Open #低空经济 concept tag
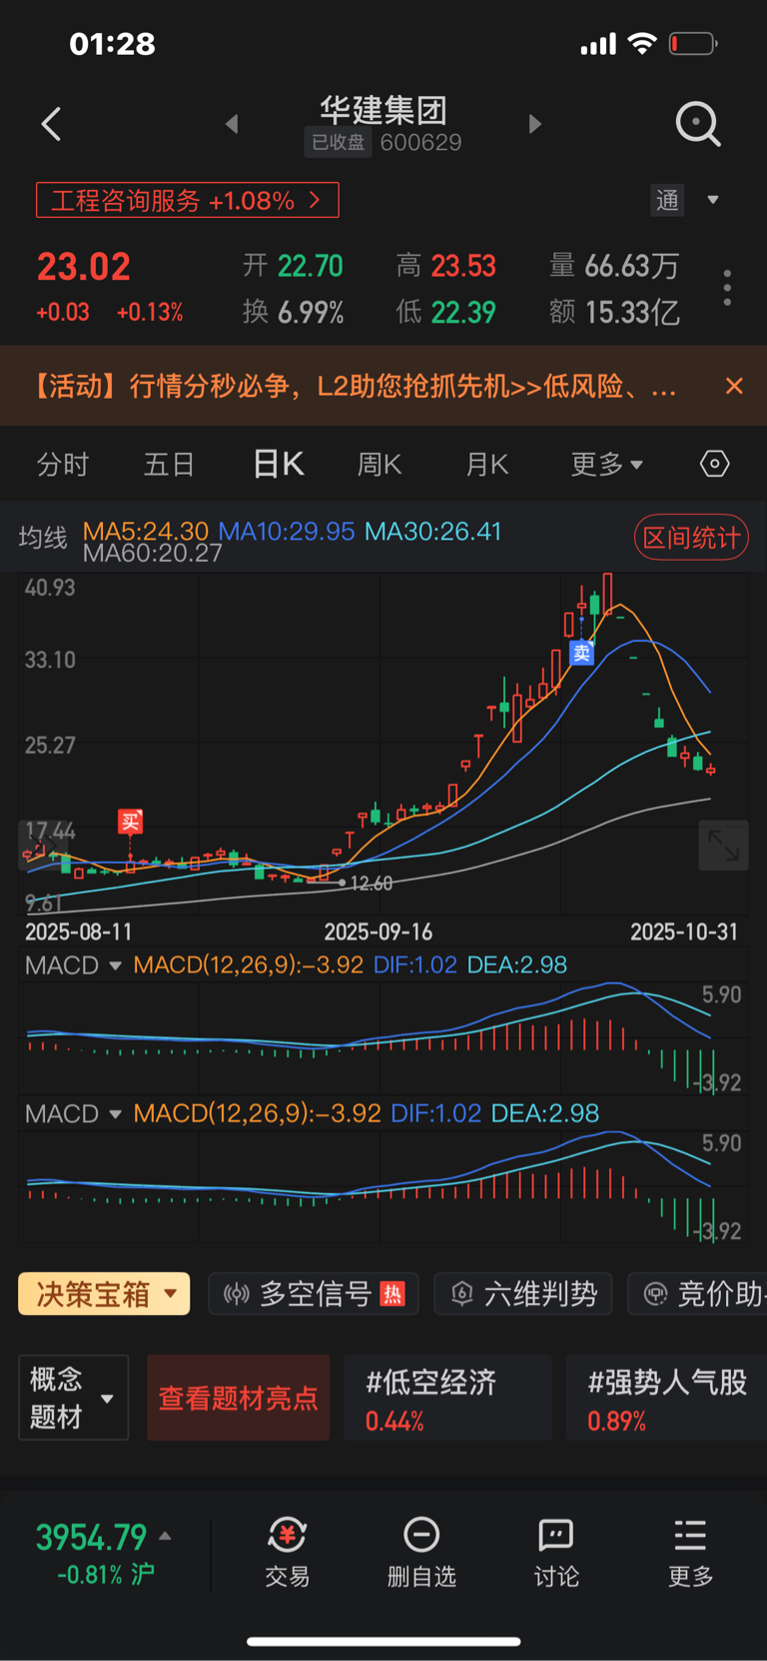This screenshot has height=1661, width=767. [447, 1397]
